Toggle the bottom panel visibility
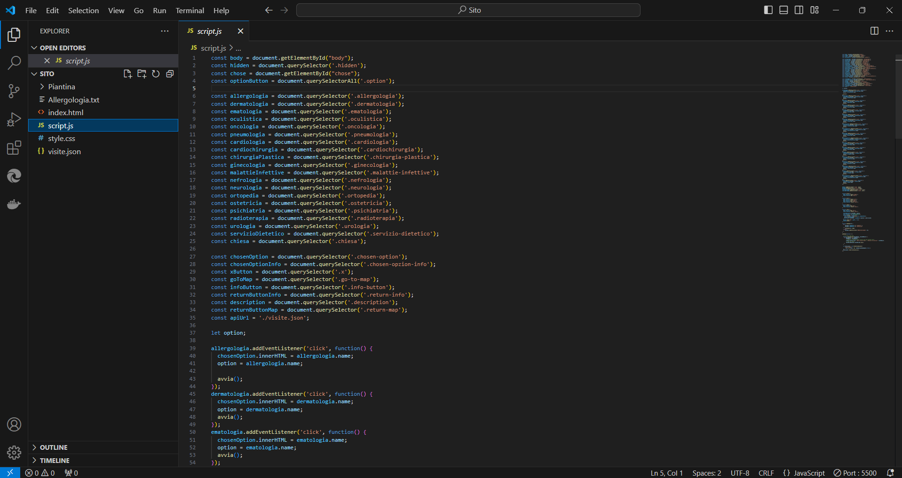Screen dimensions: 902x478 pyautogui.click(x=783, y=10)
